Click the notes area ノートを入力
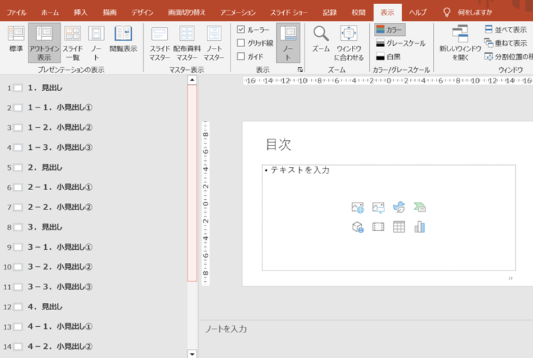 226,329
